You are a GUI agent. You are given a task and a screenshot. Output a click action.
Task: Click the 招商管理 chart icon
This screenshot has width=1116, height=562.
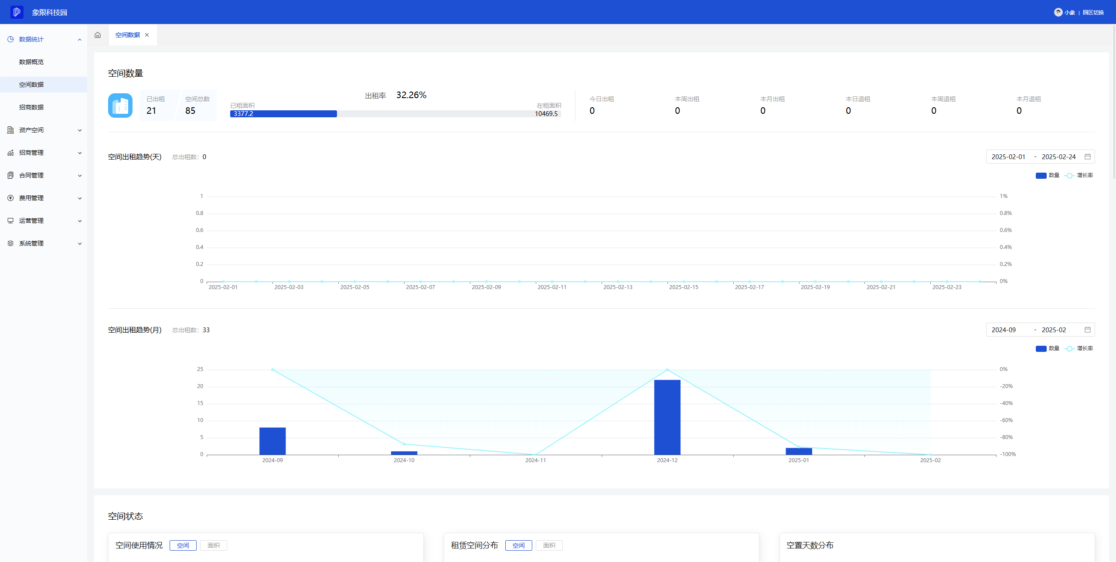pyautogui.click(x=10, y=153)
